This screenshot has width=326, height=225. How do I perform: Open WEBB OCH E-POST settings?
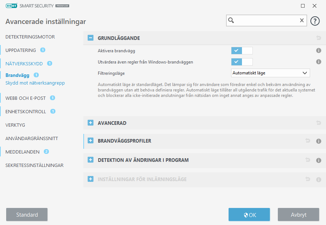point(26,98)
